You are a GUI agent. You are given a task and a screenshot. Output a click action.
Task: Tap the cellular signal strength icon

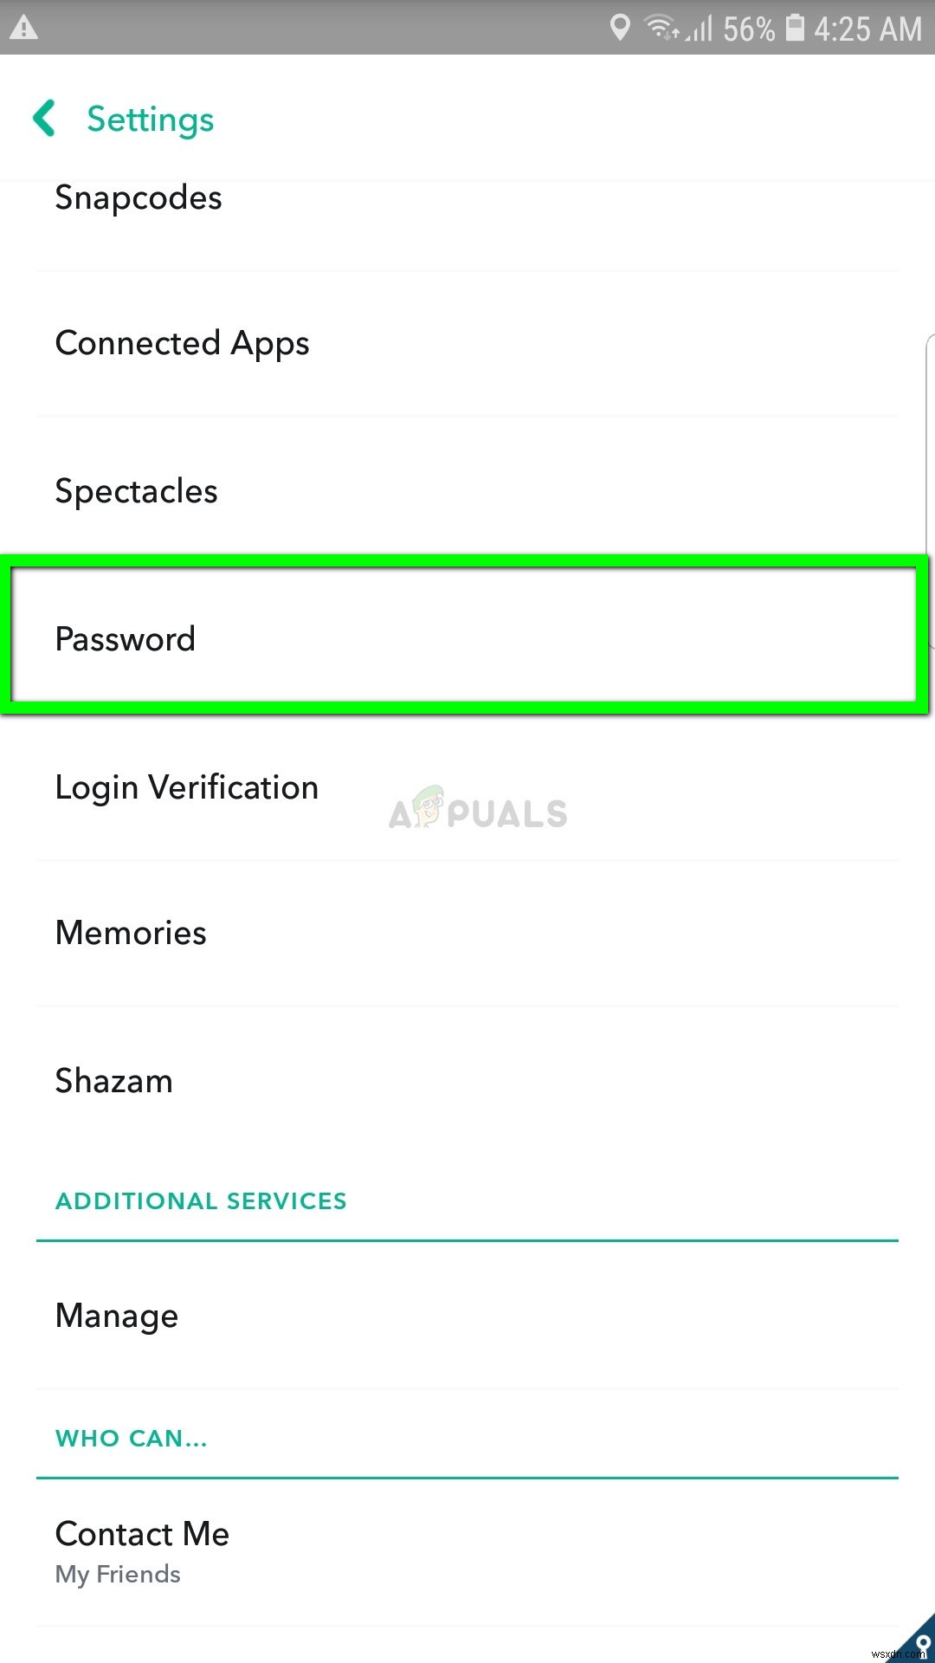point(700,29)
